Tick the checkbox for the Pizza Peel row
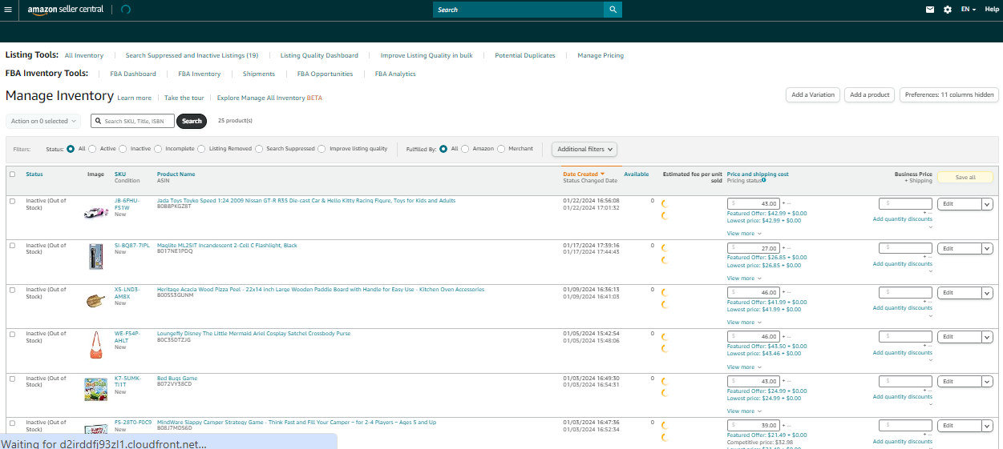Viewport: 1003px width, 449px height. point(12,290)
